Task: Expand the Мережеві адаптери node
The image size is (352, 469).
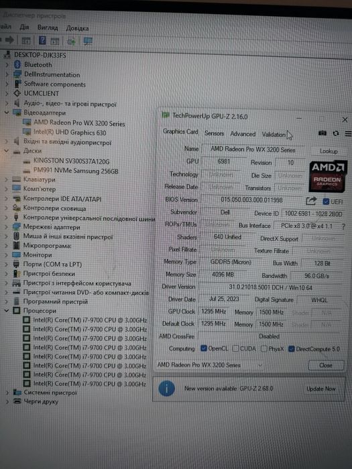Action: pos(7,226)
